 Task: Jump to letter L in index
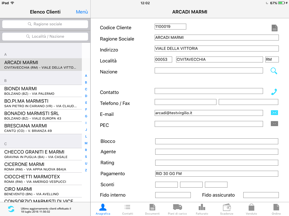tap(86, 136)
